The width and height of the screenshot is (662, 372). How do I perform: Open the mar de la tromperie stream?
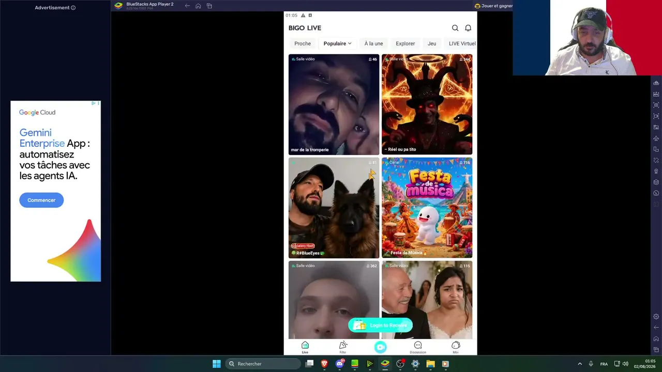tap(334, 104)
